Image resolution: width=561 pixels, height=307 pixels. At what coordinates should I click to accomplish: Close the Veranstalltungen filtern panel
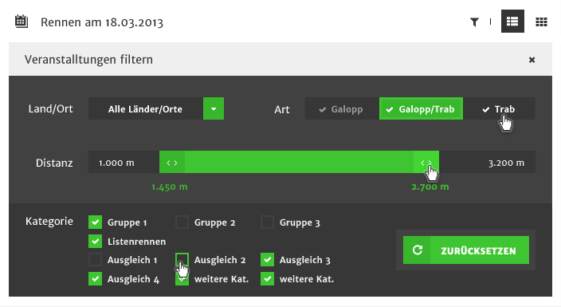pos(532,60)
